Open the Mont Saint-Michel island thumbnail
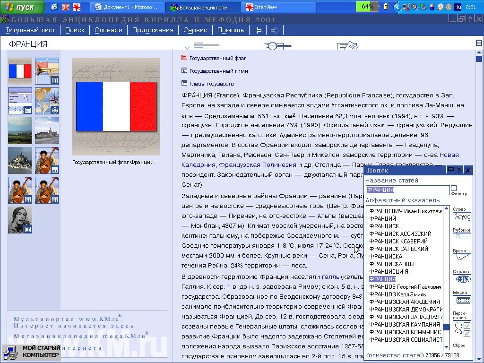Image resolution: width=484 pixels, height=363 pixels. 20,160
